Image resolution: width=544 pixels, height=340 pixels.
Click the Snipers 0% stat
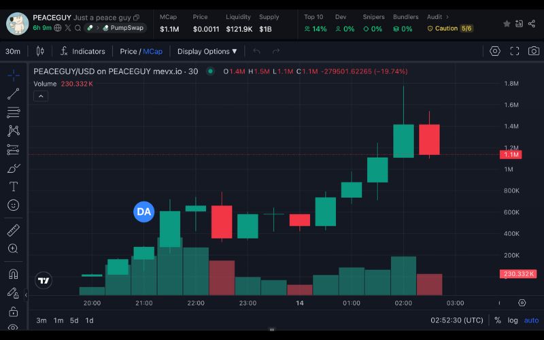(x=373, y=23)
